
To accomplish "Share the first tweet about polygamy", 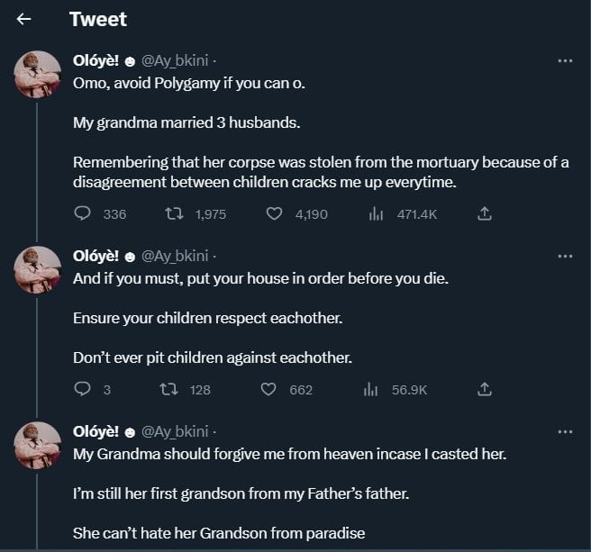I will coord(484,214).
